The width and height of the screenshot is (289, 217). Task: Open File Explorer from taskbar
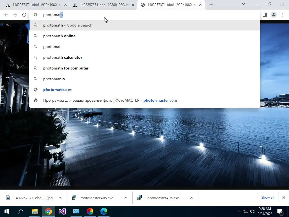point(34,211)
